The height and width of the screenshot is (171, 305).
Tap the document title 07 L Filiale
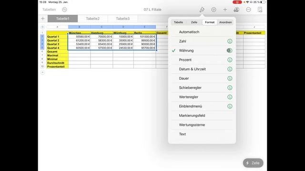click(152, 9)
